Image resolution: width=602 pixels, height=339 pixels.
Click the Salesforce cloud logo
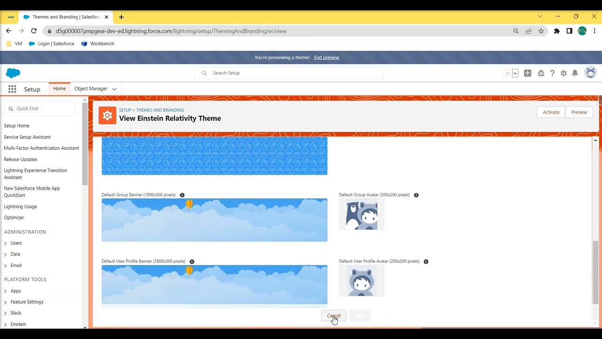[13, 73]
